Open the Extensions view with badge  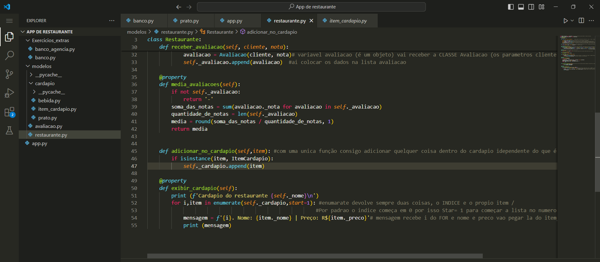[x=9, y=112]
